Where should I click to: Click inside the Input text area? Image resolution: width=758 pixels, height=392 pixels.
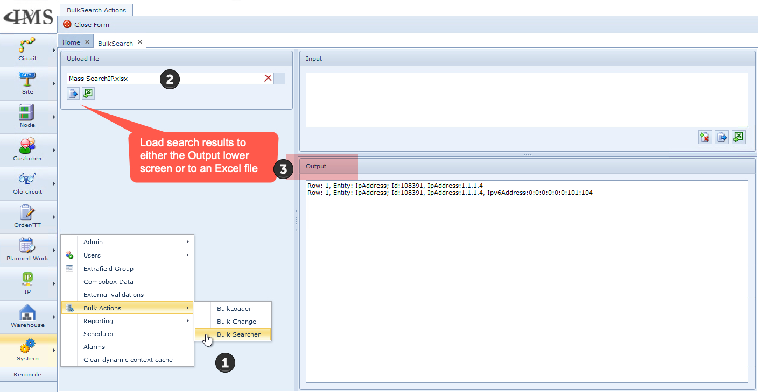click(527, 99)
